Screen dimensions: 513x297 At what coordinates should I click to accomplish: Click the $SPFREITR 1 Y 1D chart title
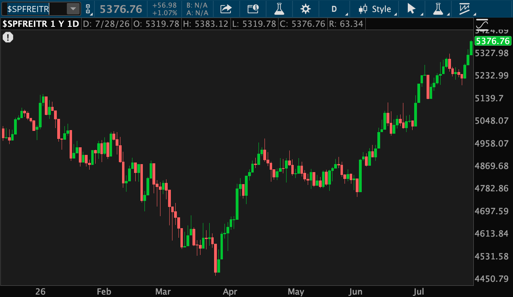[x=41, y=24]
